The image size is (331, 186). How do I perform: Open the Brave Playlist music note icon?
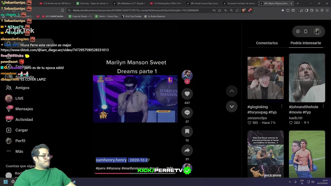(x=301, y=10)
